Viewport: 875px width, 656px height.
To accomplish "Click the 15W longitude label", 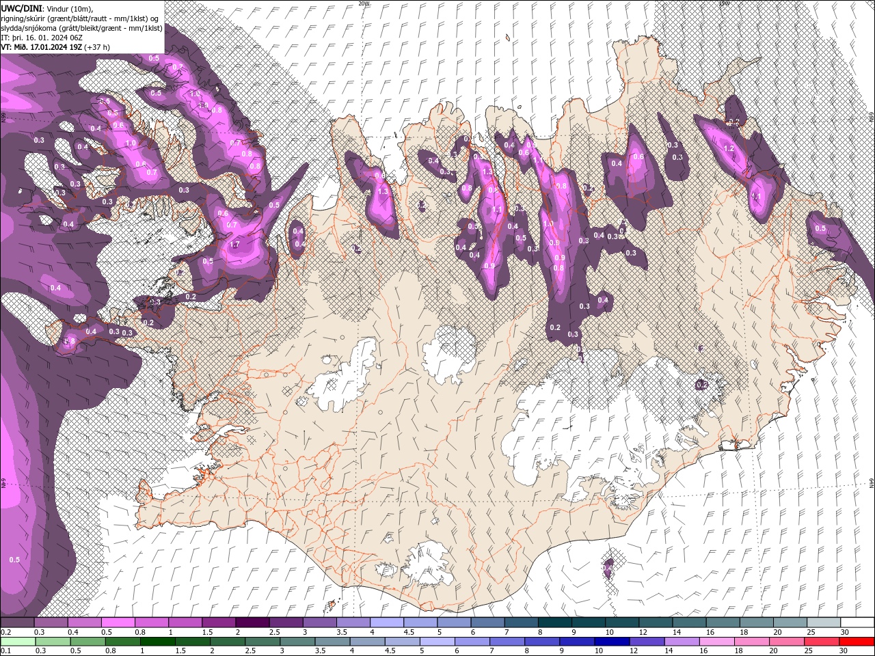I will tap(724, 3).
